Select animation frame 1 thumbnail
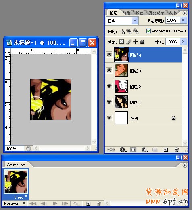 coord(16,181)
